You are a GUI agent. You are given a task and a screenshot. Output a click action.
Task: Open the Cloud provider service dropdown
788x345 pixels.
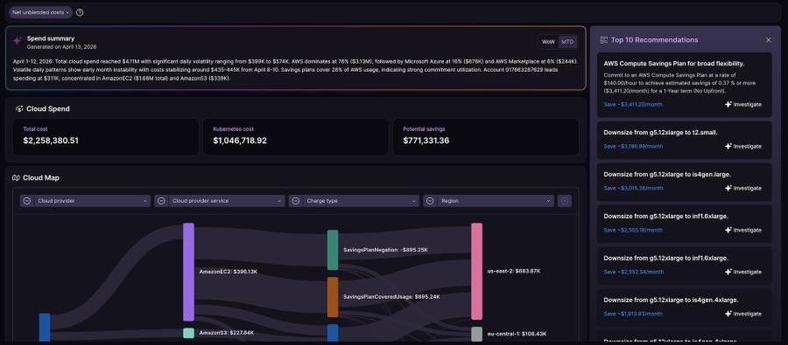click(x=227, y=201)
